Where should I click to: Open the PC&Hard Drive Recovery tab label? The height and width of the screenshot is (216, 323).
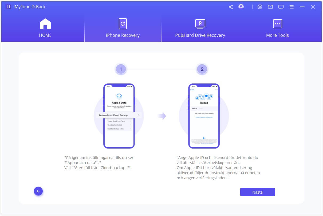200,35
